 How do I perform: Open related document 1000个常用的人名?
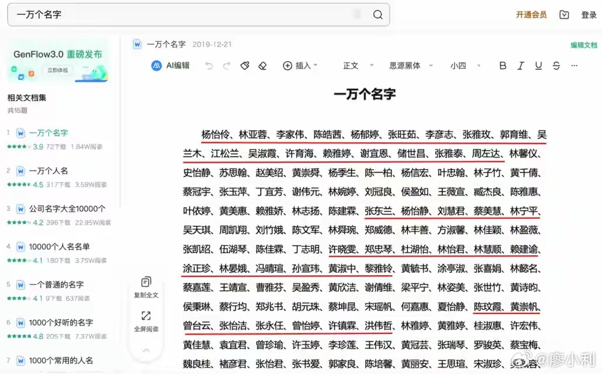coord(61,360)
